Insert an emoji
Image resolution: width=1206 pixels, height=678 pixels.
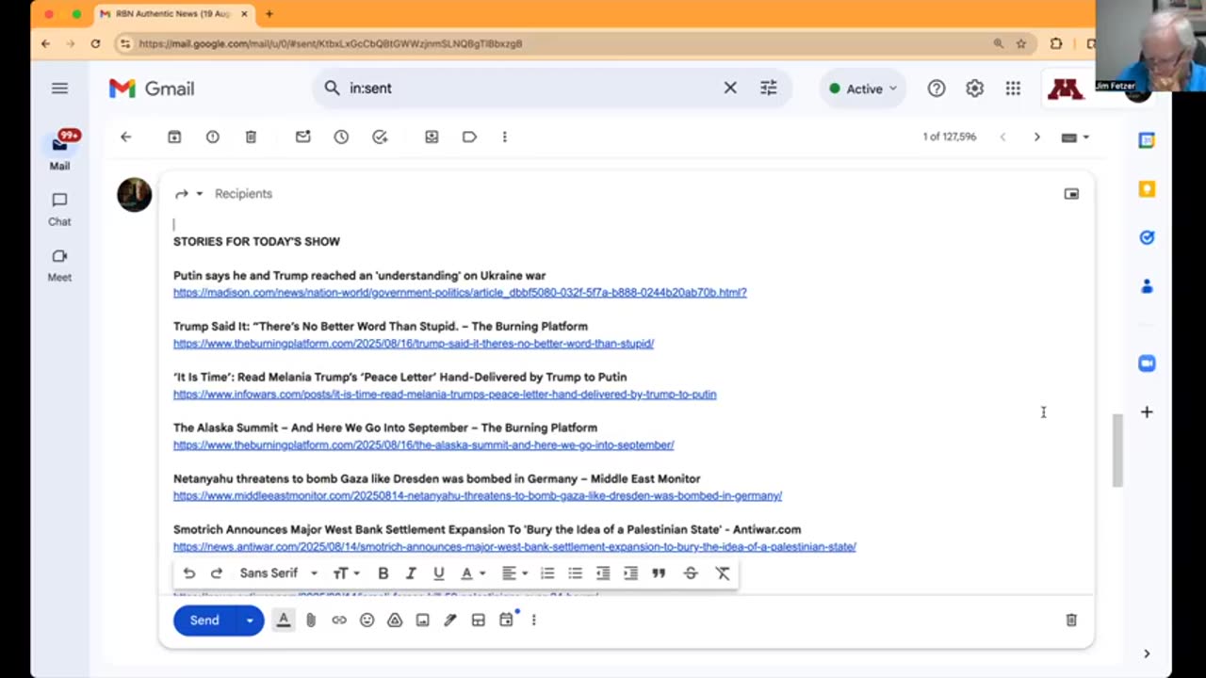(367, 620)
